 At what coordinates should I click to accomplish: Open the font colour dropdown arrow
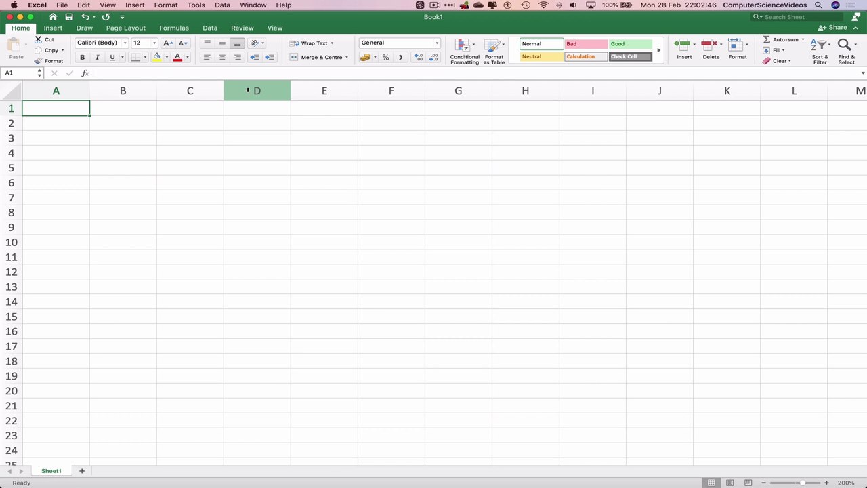[188, 58]
